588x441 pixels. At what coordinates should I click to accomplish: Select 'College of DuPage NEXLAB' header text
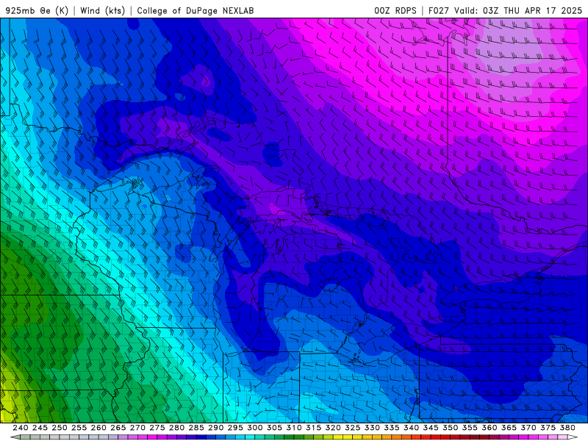tap(196, 10)
